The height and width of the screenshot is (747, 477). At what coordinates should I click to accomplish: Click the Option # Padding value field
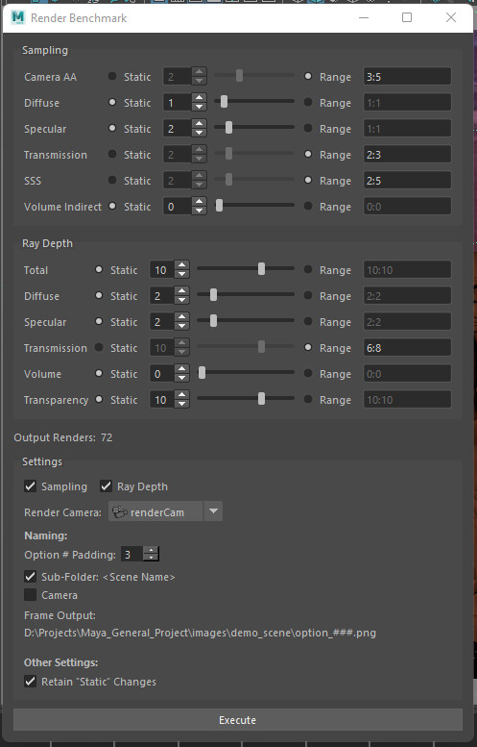pyautogui.click(x=132, y=554)
